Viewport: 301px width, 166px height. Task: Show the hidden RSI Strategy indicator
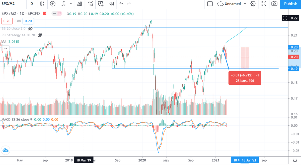coord(40,35)
